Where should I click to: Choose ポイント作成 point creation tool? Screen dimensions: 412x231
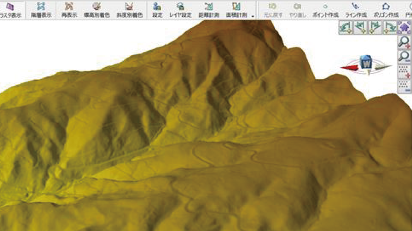325,10
